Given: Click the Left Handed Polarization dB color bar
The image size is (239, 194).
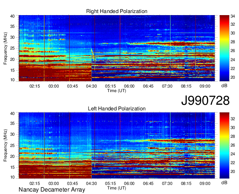Looking at the screenshot, I should (224, 145).
